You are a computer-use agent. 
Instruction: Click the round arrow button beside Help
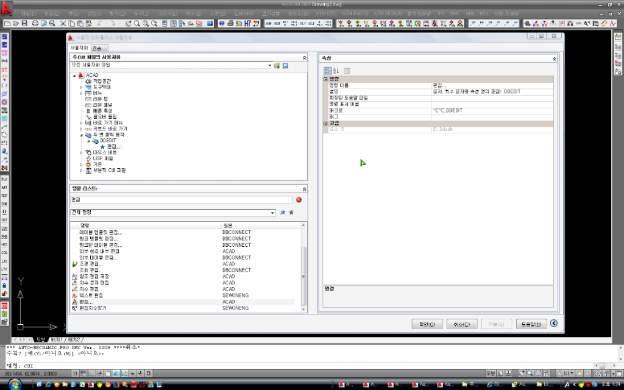point(553,323)
